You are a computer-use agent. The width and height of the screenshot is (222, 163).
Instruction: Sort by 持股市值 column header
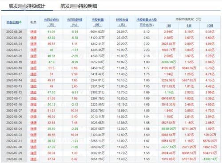coord(122,22)
